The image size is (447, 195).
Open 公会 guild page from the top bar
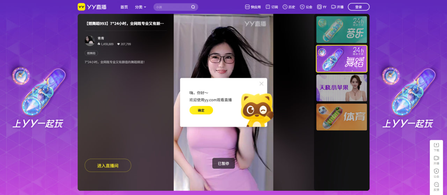coord(306,7)
